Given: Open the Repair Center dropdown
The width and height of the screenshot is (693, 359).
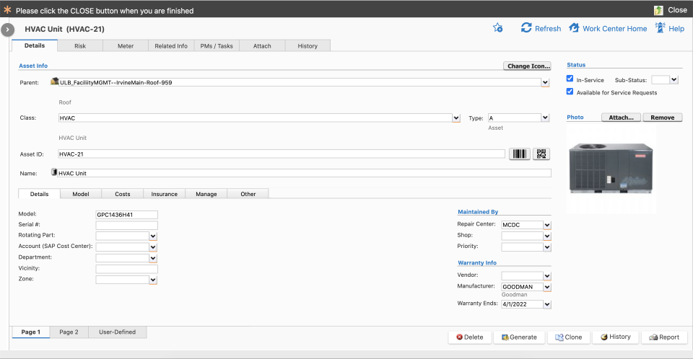Looking at the screenshot, I should pyautogui.click(x=547, y=225).
